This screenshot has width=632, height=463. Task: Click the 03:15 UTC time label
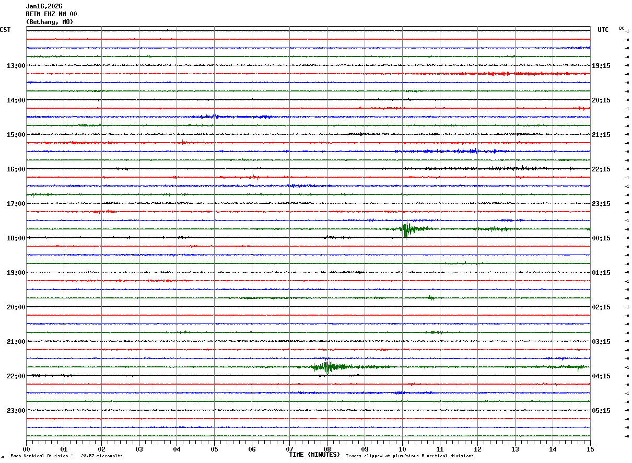(601, 342)
